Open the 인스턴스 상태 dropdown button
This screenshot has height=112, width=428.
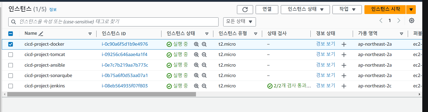[x=305, y=10]
